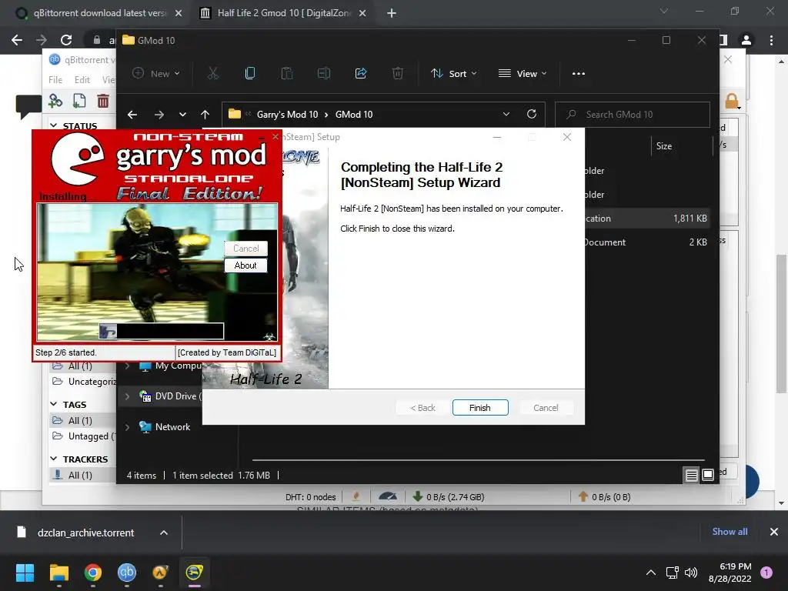Select All (1) under TAGS in qBittorrent
This screenshot has height=591, width=788.
coord(80,421)
